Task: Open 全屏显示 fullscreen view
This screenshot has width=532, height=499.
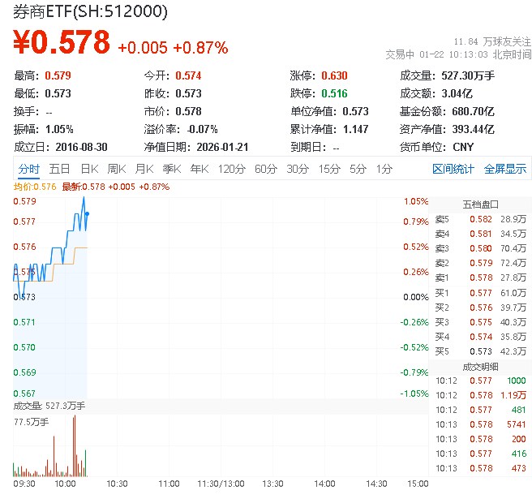Action: tap(505, 169)
